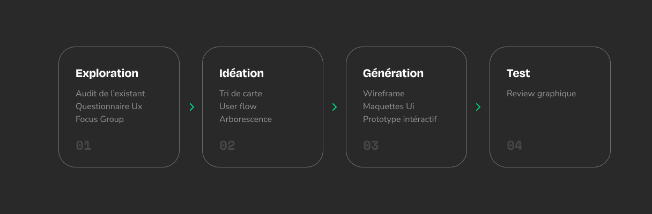Click Arborescence item
The height and width of the screenshot is (214, 652).
[246, 119]
